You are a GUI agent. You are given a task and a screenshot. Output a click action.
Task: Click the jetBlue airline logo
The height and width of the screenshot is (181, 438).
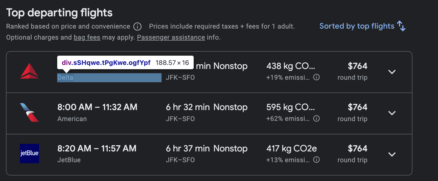coord(29,154)
